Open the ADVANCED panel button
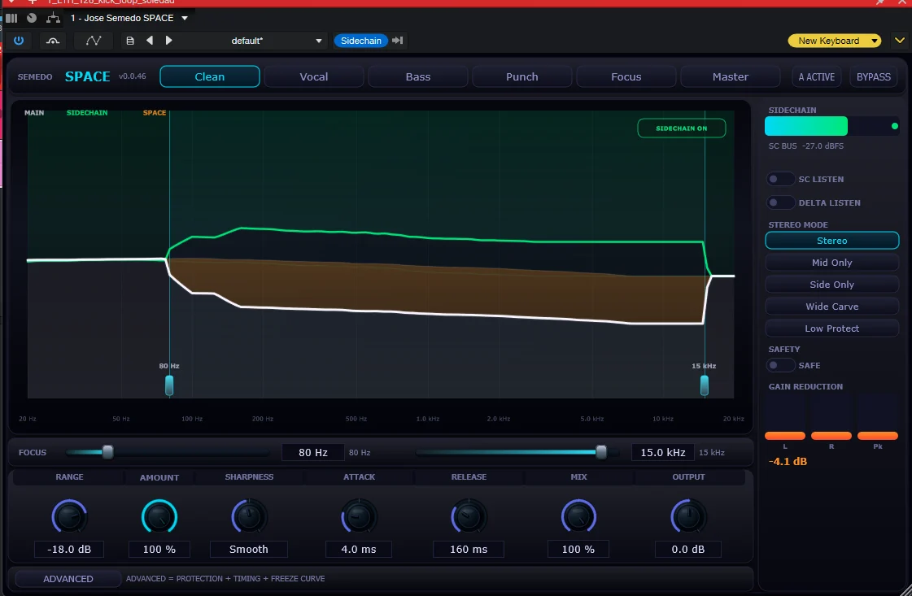The image size is (912, 596). coord(68,579)
